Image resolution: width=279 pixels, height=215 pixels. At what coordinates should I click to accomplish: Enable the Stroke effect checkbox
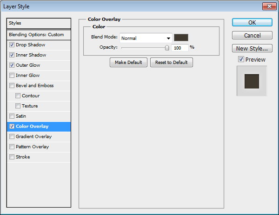(x=12, y=157)
